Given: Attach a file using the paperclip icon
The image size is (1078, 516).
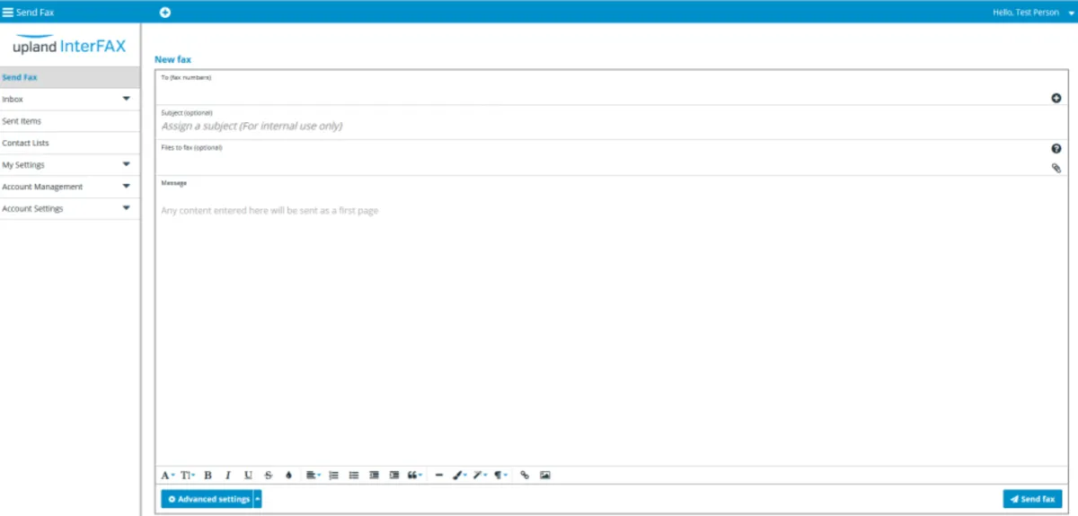Looking at the screenshot, I should click(x=1056, y=168).
